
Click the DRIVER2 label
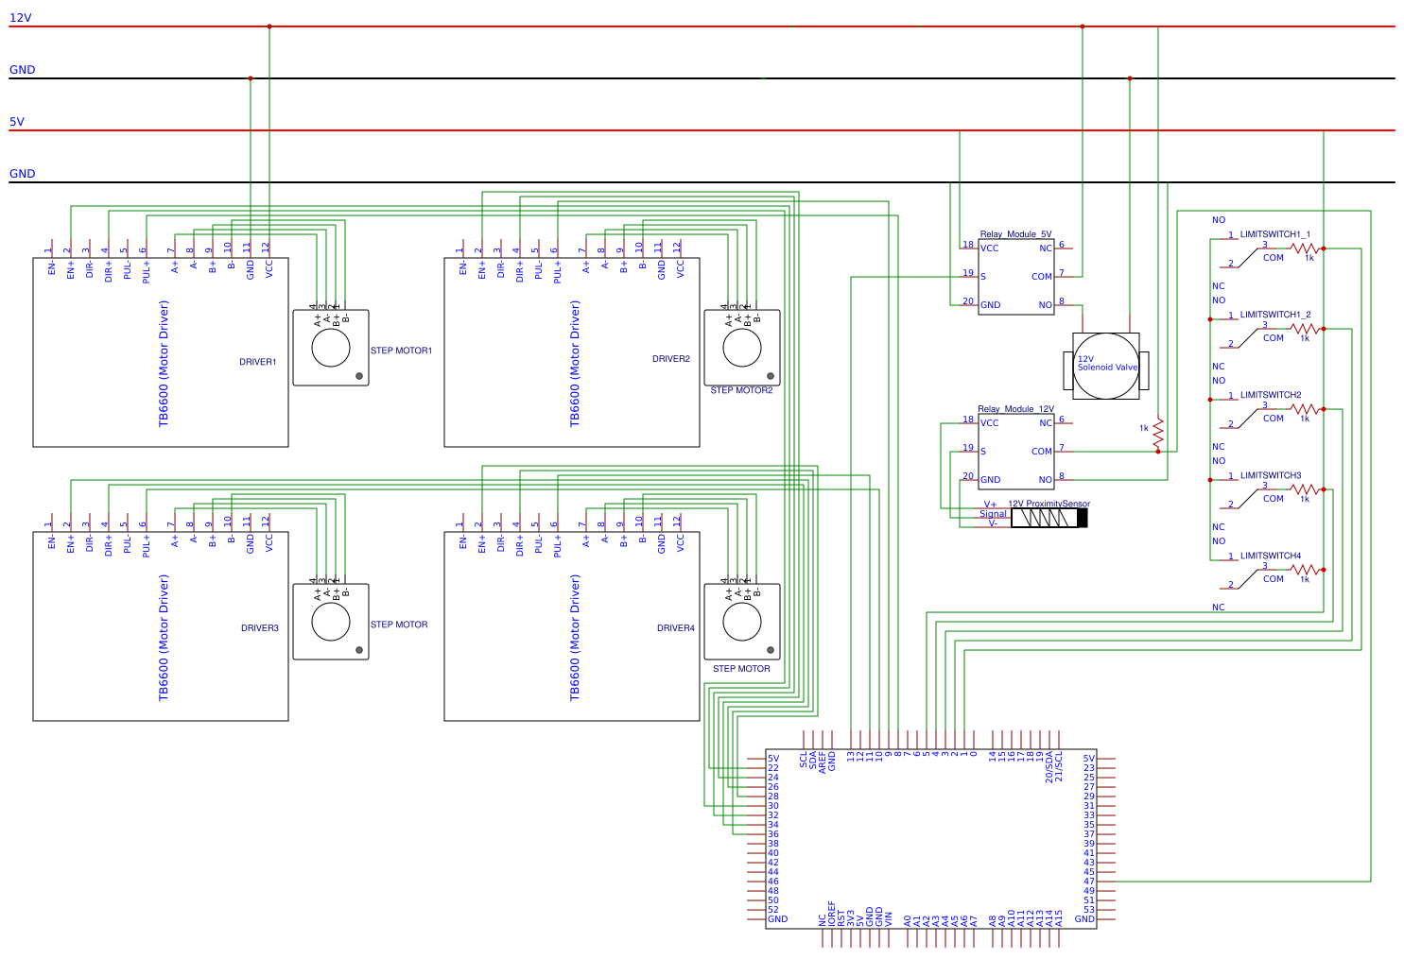[671, 359]
